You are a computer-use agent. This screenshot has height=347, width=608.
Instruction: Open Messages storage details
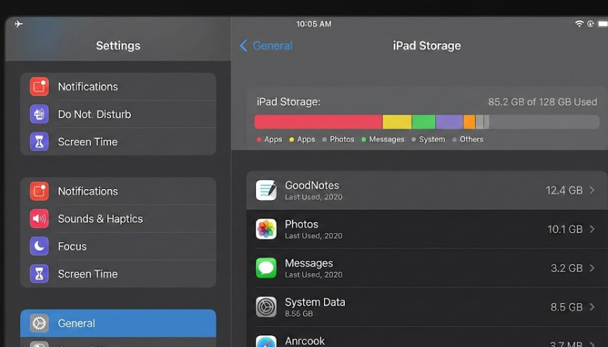(427, 268)
